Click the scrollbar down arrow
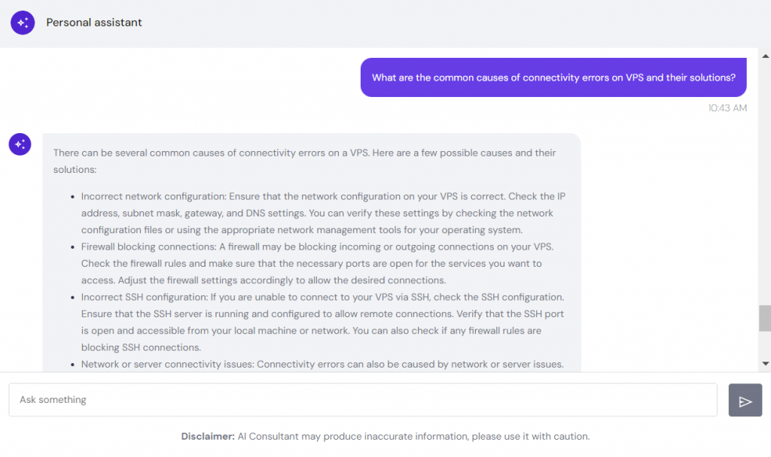771x457 pixels. (x=765, y=364)
